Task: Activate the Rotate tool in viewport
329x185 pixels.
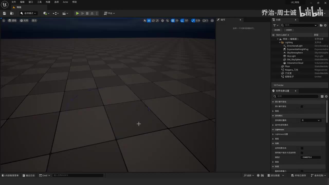Action: coord(153,21)
